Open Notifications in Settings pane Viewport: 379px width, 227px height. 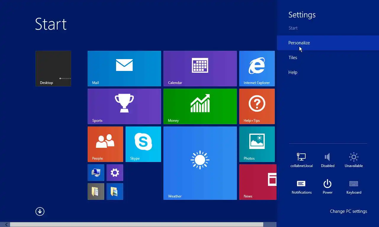tap(301, 187)
